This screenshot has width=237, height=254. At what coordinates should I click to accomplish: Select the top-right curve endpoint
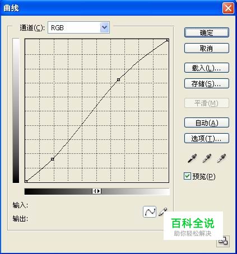coord(168,40)
